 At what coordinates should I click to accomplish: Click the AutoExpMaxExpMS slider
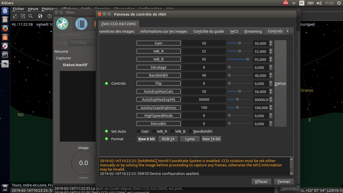point(240,100)
